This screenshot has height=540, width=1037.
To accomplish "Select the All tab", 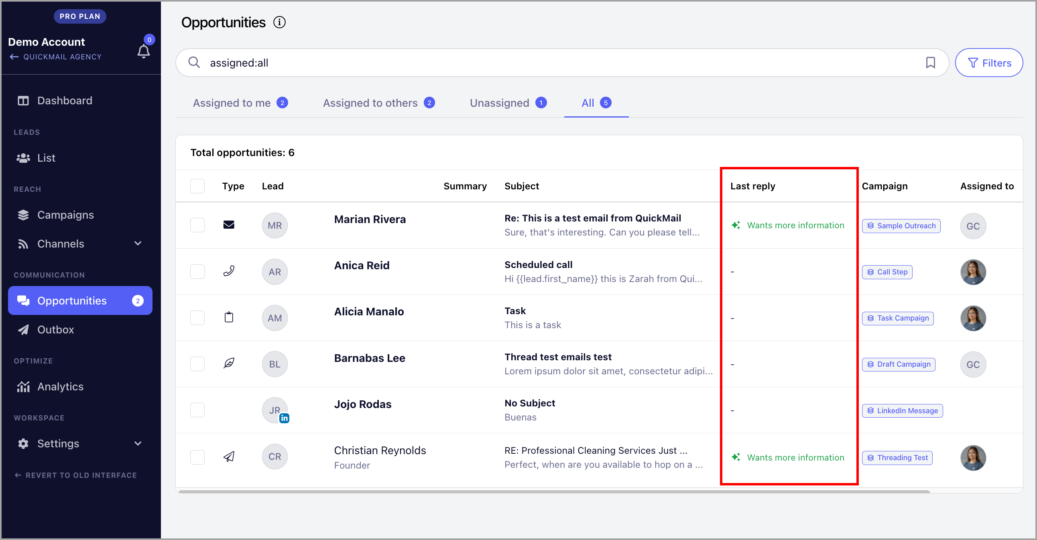I will [596, 103].
